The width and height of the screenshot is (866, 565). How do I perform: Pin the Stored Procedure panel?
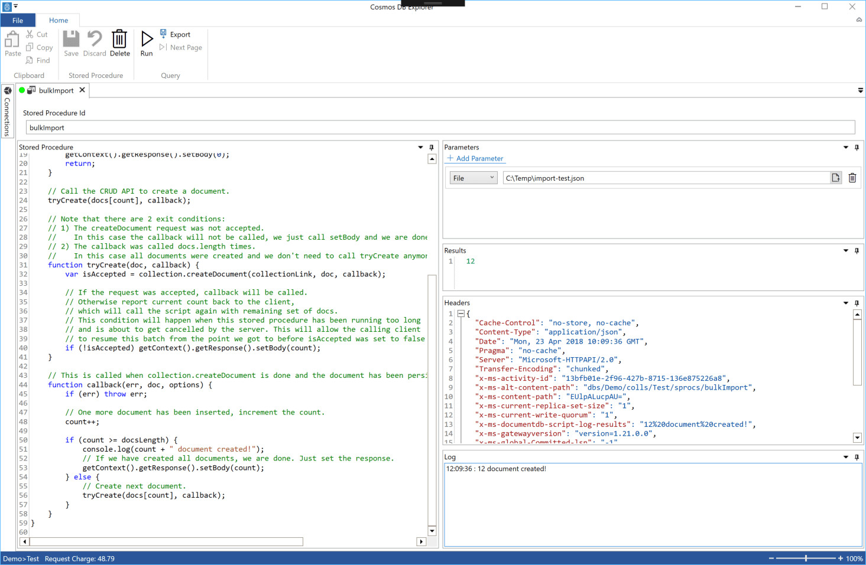coord(432,147)
